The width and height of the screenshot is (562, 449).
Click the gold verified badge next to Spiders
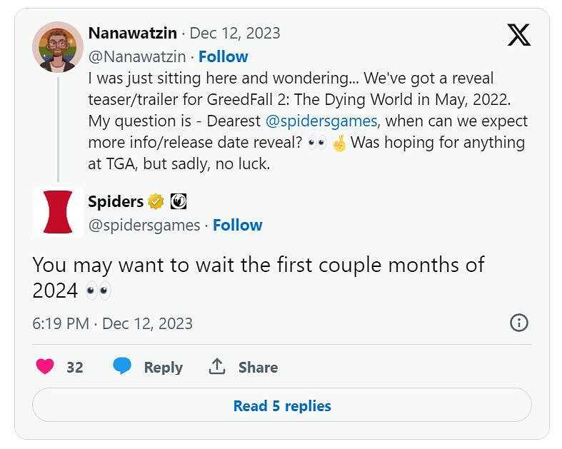coord(156,202)
